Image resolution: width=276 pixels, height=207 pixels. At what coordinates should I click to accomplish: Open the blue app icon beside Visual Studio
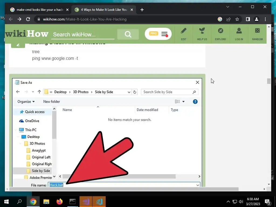click(x=99, y=202)
